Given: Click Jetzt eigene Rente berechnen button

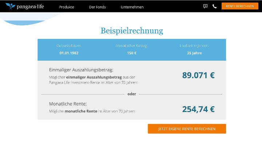Looking at the screenshot, I should 187,129.
